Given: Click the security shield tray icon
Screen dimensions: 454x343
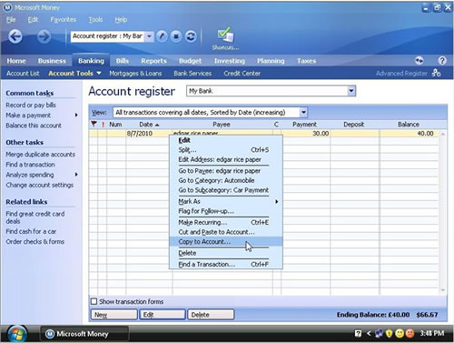Looking at the screenshot, I should pyautogui.click(x=389, y=334).
